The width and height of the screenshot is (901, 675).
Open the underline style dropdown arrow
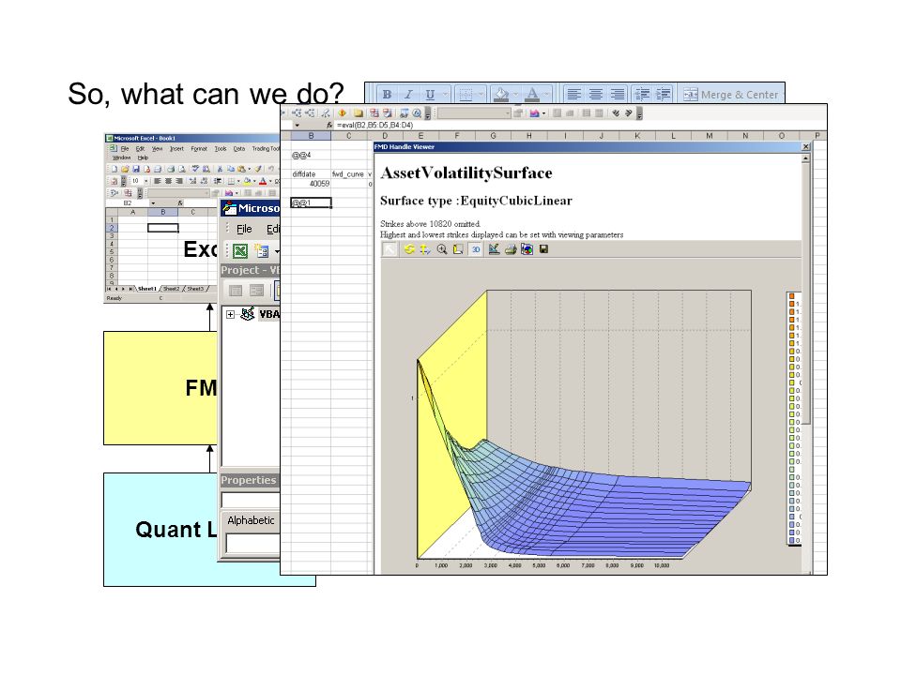tap(445, 94)
